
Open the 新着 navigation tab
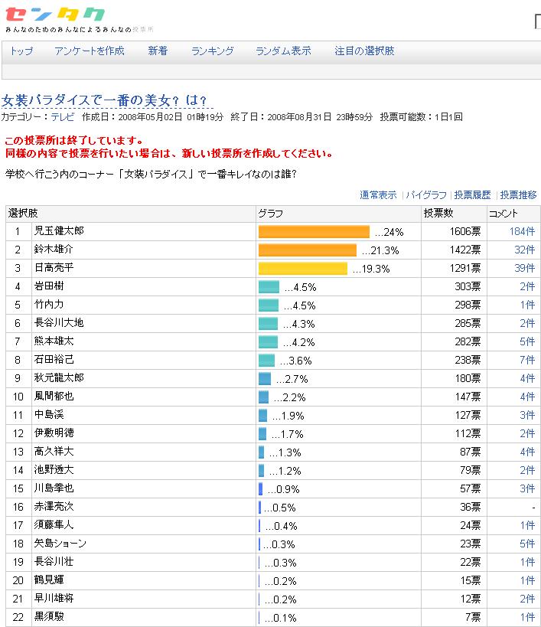pyautogui.click(x=158, y=51)
